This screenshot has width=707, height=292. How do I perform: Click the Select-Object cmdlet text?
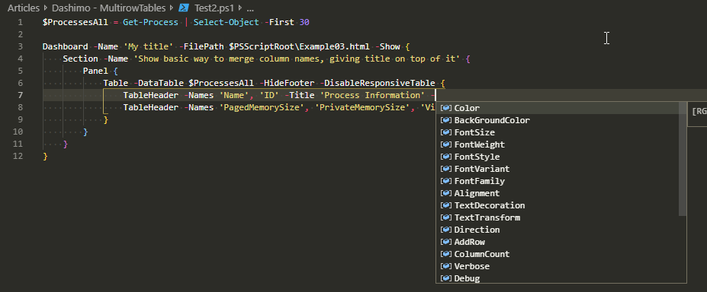(x=227, y=22)
